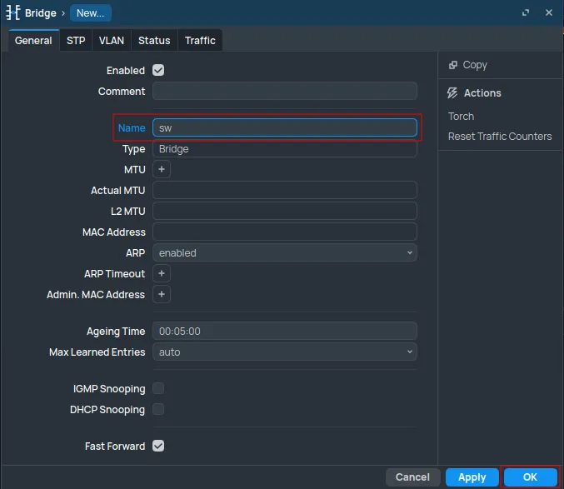Close the New Bridge dialog

(548, 13)
